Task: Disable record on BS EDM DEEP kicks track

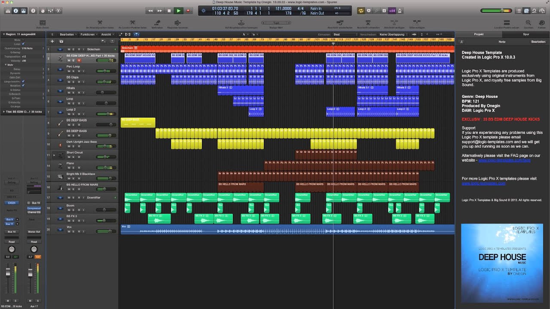Action: tap(79, 61)
